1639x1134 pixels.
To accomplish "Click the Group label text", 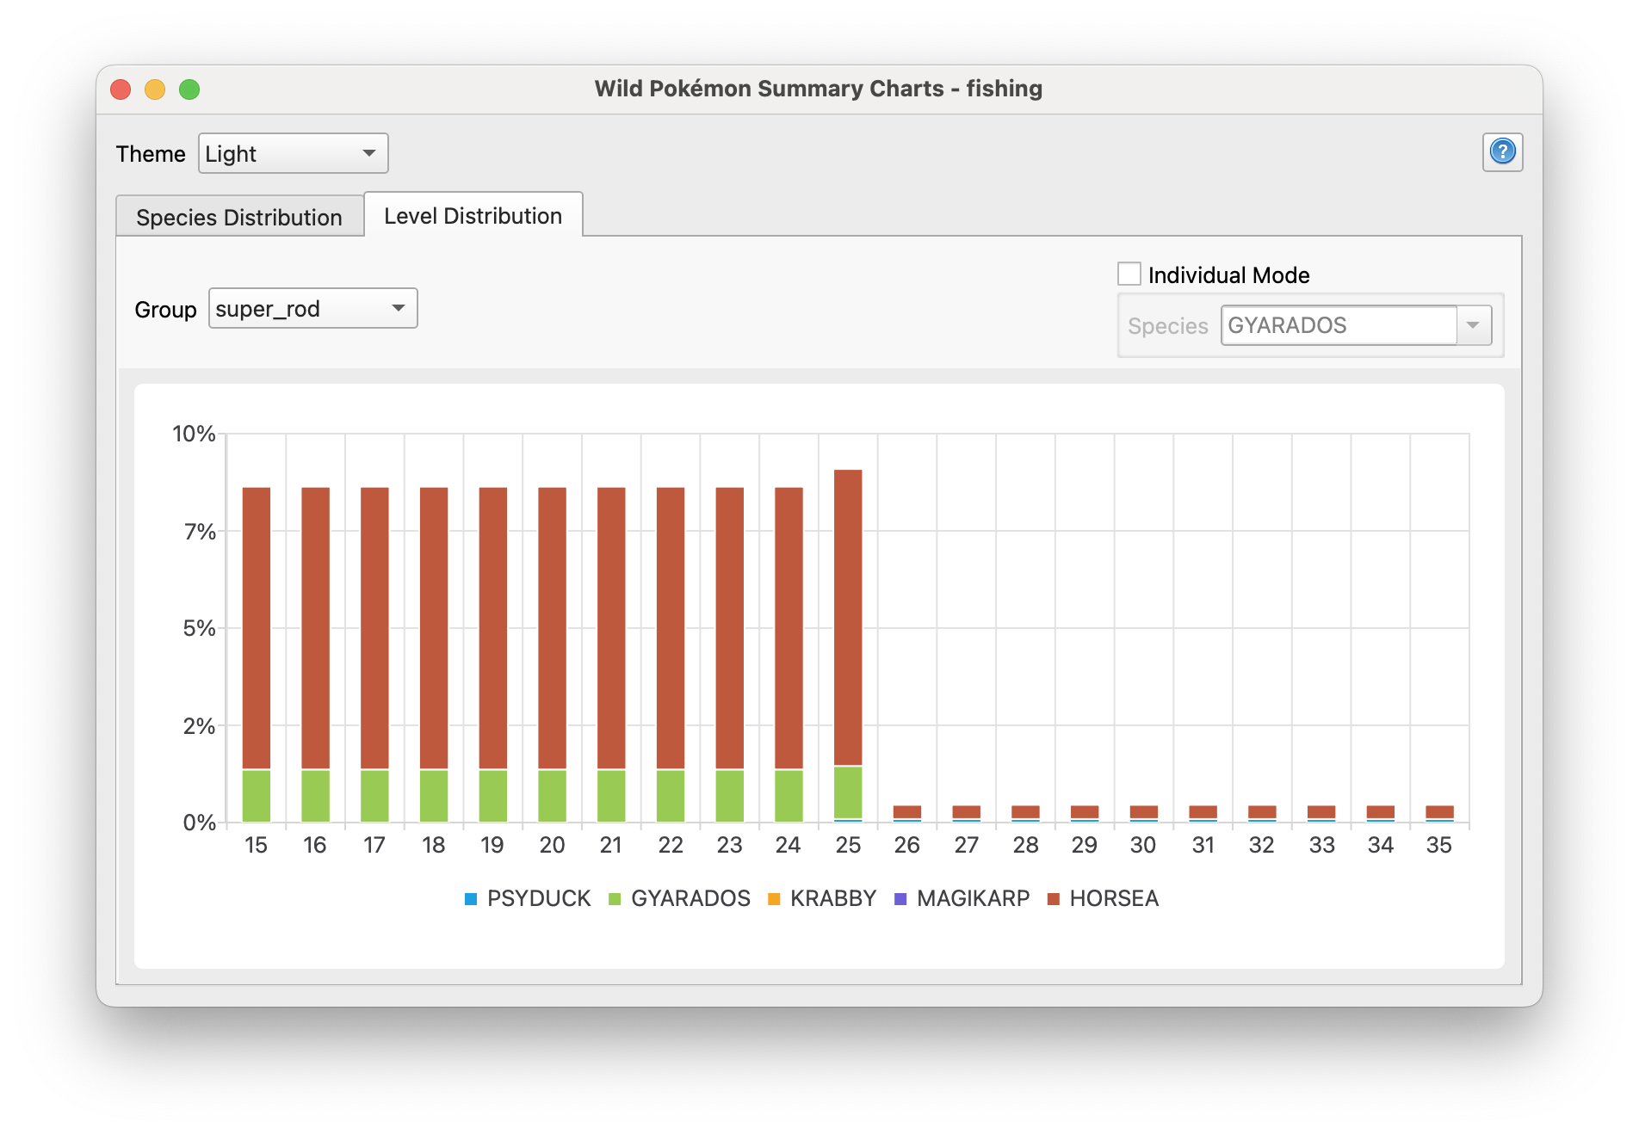I will click(x=165, y=310).
